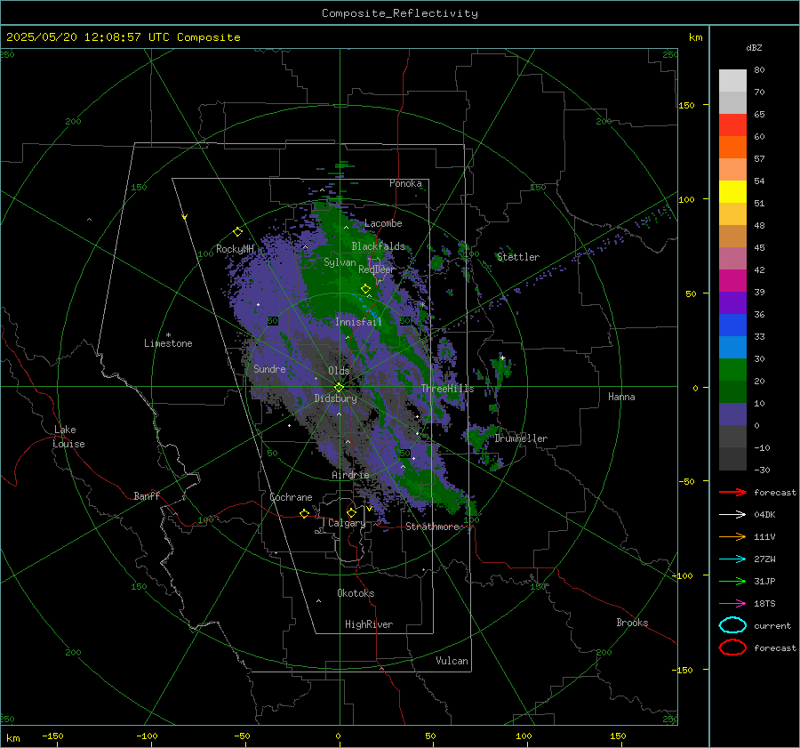Screen dimensions: 800x748
Task: Select the bright green 20-30 dBZ swatch
Action: [x=732, y=369]
